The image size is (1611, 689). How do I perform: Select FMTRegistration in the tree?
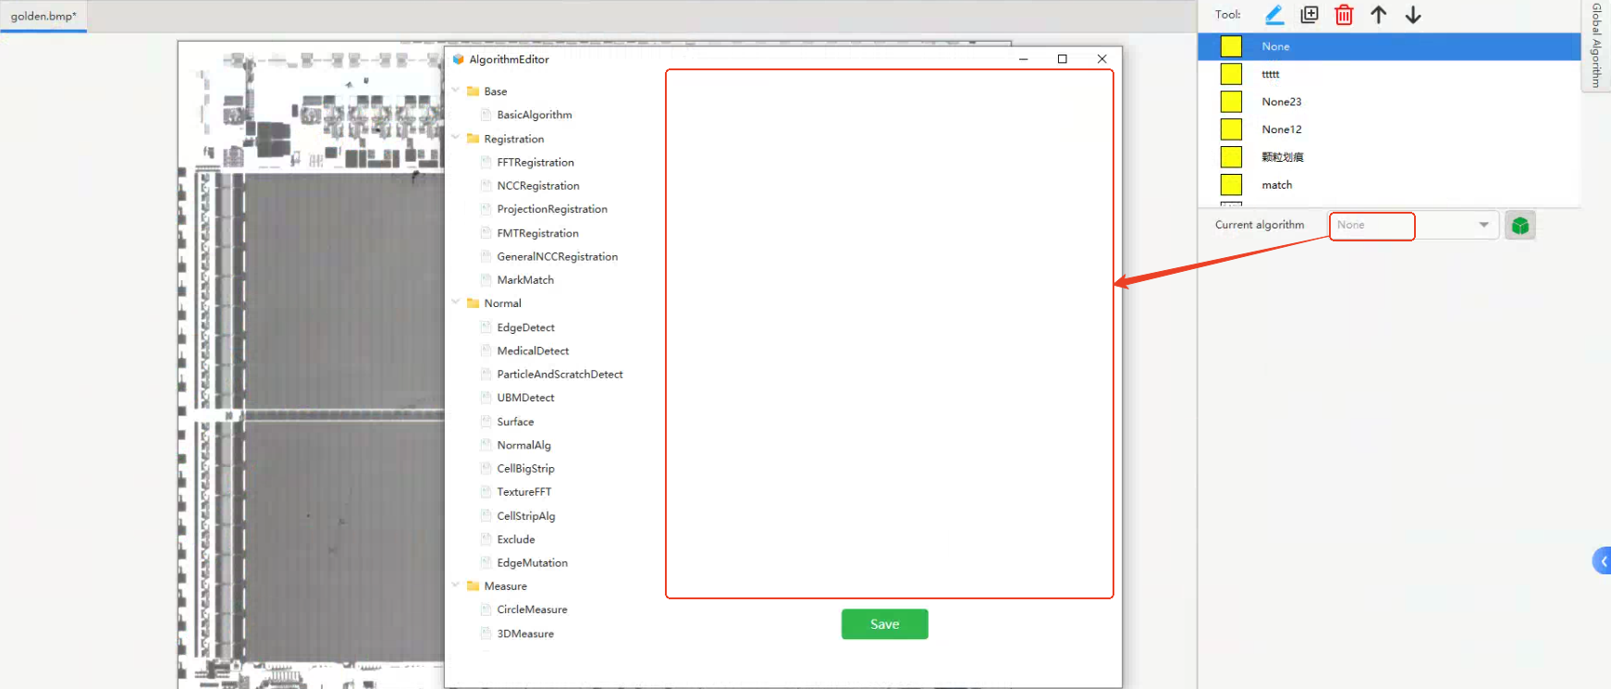click(537, 233)
